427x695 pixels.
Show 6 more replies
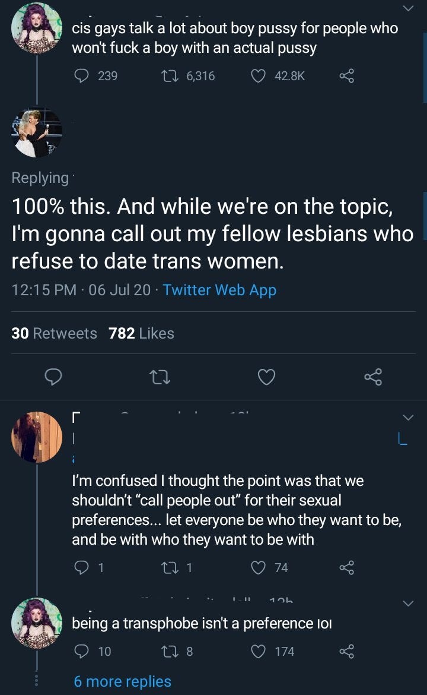point(122,681)
